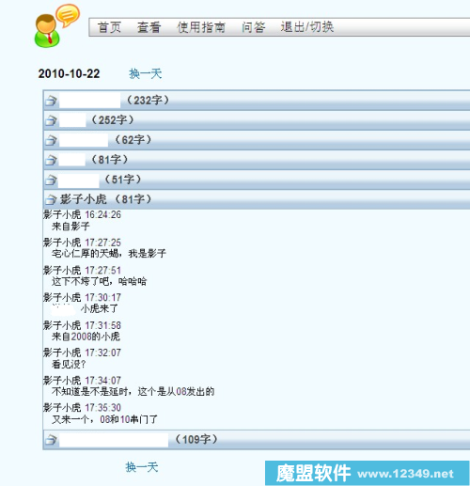Collapse the 影子小虎 (81字) conversation
The width and height of the screenshot is (470, 486).
(x=257, y=199)
